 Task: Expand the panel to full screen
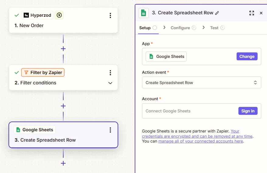click(x=252, y=13)
